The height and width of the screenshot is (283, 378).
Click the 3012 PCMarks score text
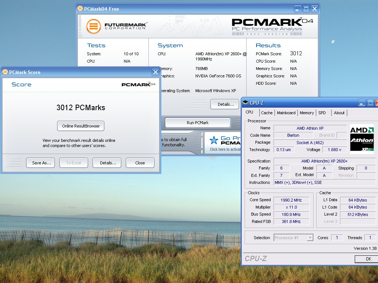coord(81,108)
